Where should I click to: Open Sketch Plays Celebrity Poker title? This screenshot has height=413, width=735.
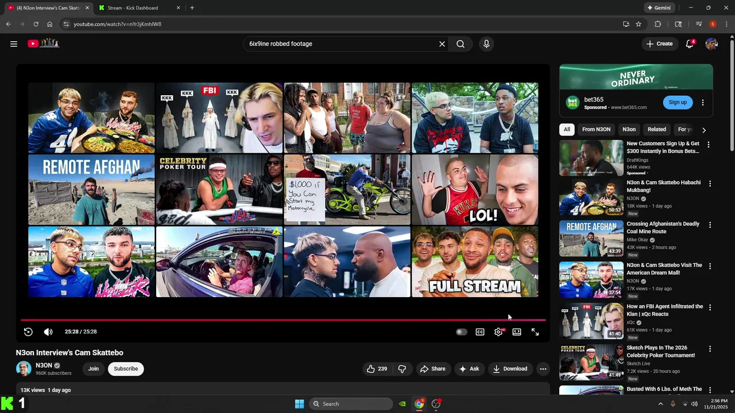coord(660,352)
